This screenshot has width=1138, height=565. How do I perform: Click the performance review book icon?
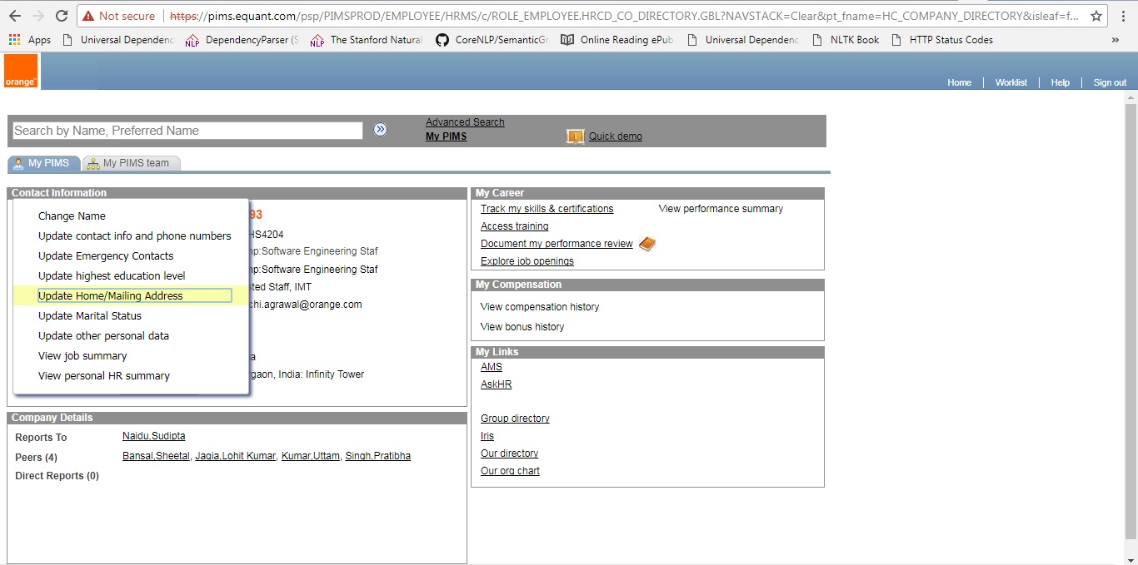coord(647,244)
